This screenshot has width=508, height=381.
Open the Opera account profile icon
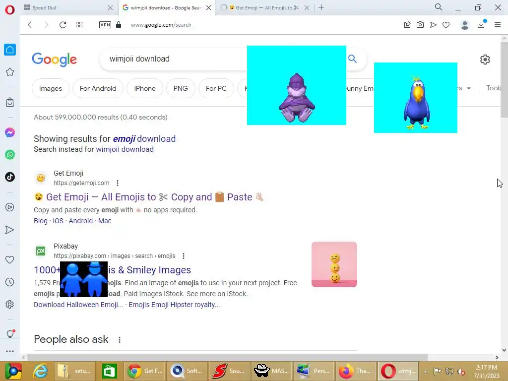coord(465,25)
